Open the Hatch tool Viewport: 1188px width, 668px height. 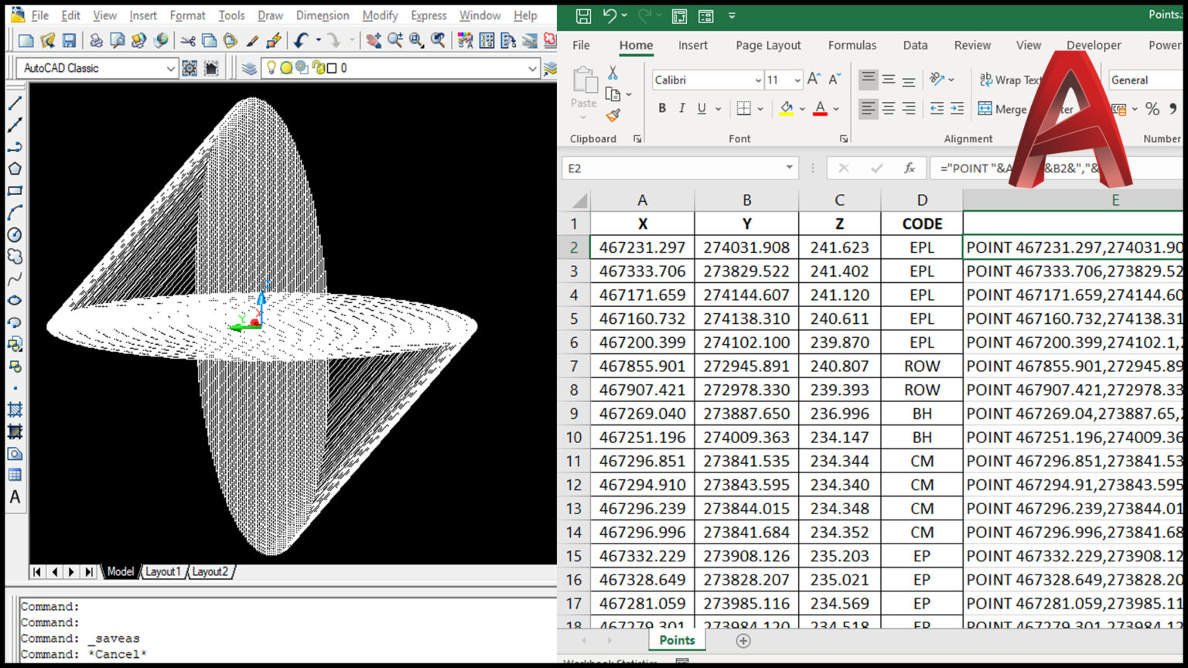(14, 407)
